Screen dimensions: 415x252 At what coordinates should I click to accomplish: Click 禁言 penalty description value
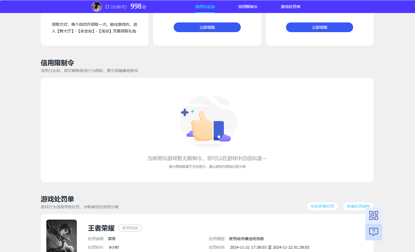pos(112,239)
